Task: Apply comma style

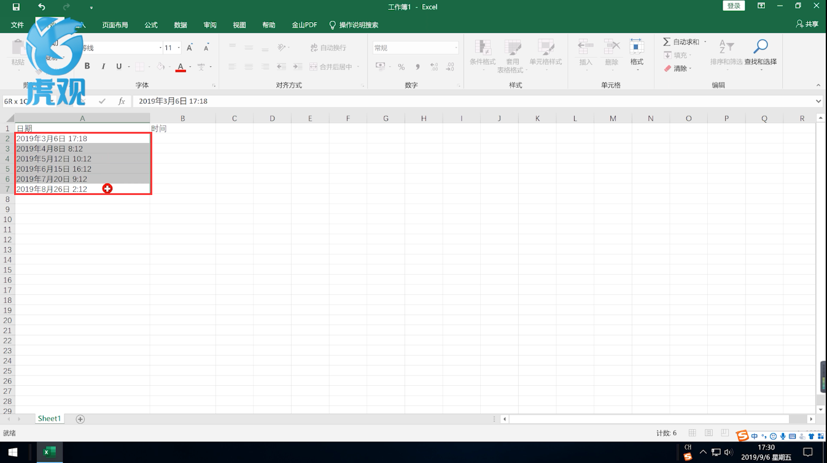Action: click(417, 66)
